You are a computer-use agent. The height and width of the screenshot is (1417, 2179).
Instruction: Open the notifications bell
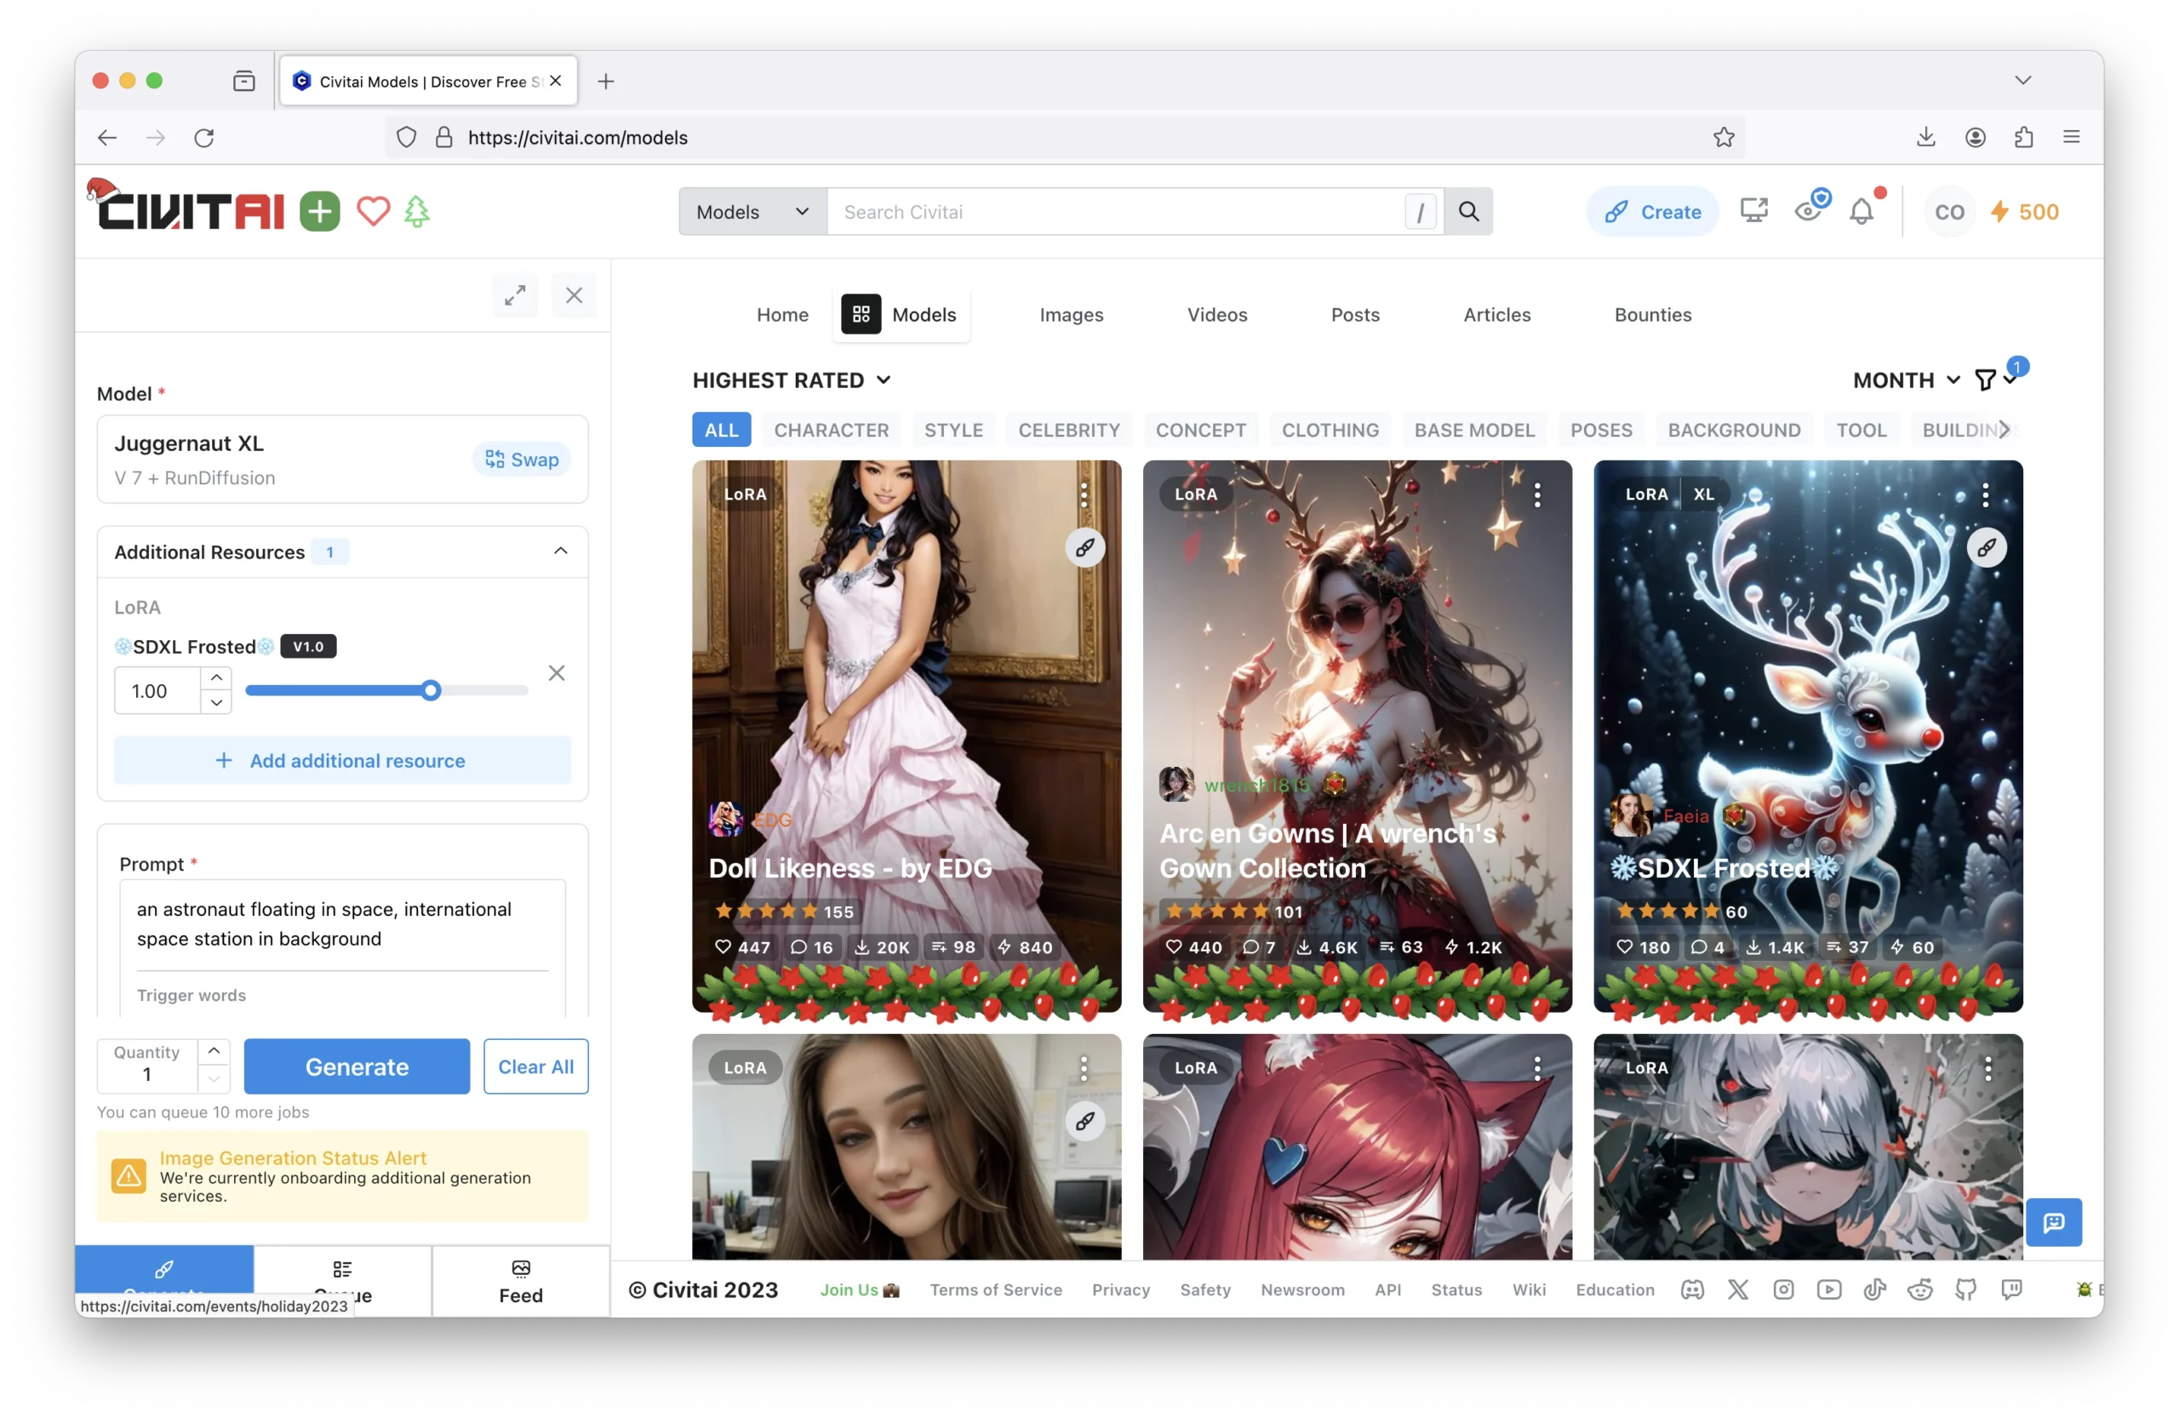(1862, 211)
